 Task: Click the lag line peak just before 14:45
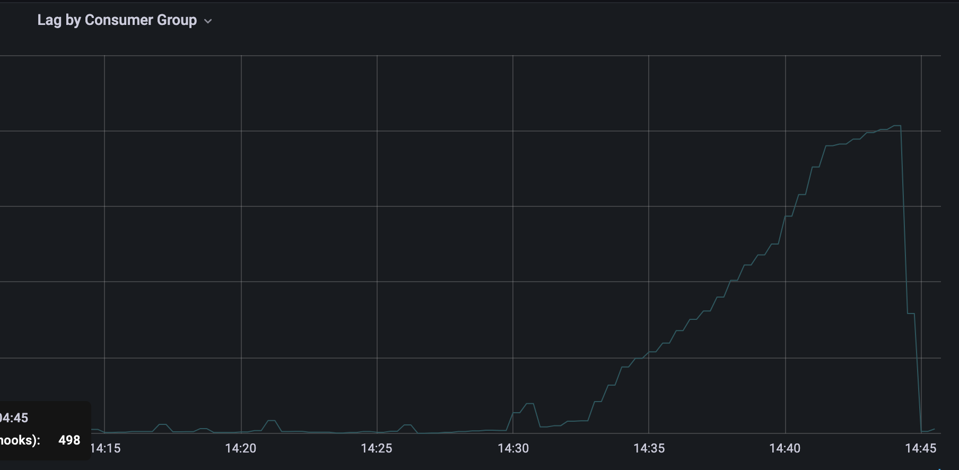tap(897, 126)
